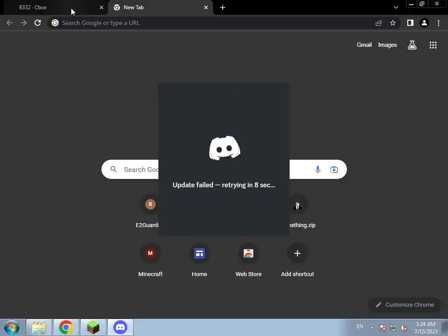Image resolution: width=448 pixels, height=336 pixels.
Task: Open Search Labs flask icon
Action: 412,45
